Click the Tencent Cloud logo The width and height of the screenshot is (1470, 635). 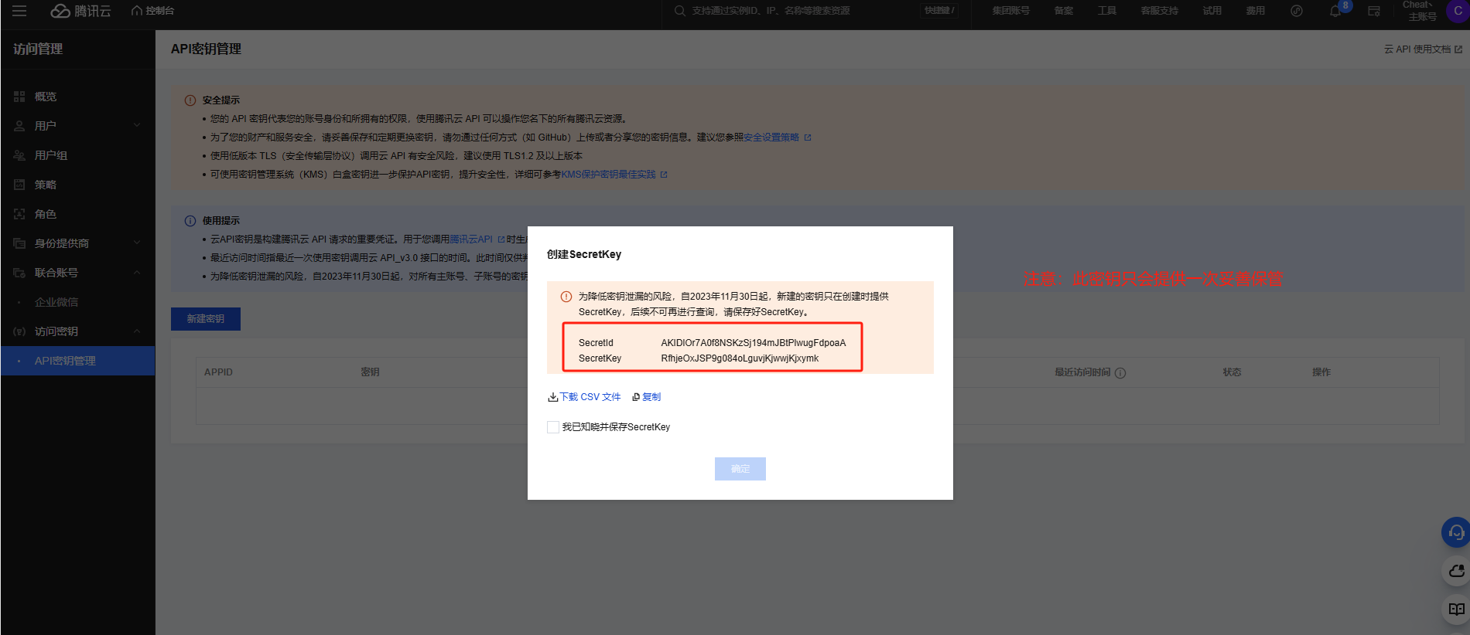click(x=80, y=11)
